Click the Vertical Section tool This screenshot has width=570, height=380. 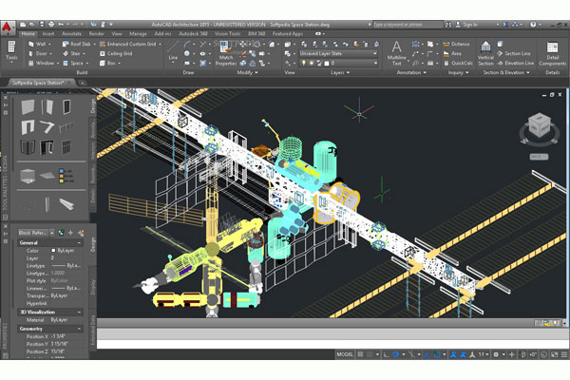485,53
